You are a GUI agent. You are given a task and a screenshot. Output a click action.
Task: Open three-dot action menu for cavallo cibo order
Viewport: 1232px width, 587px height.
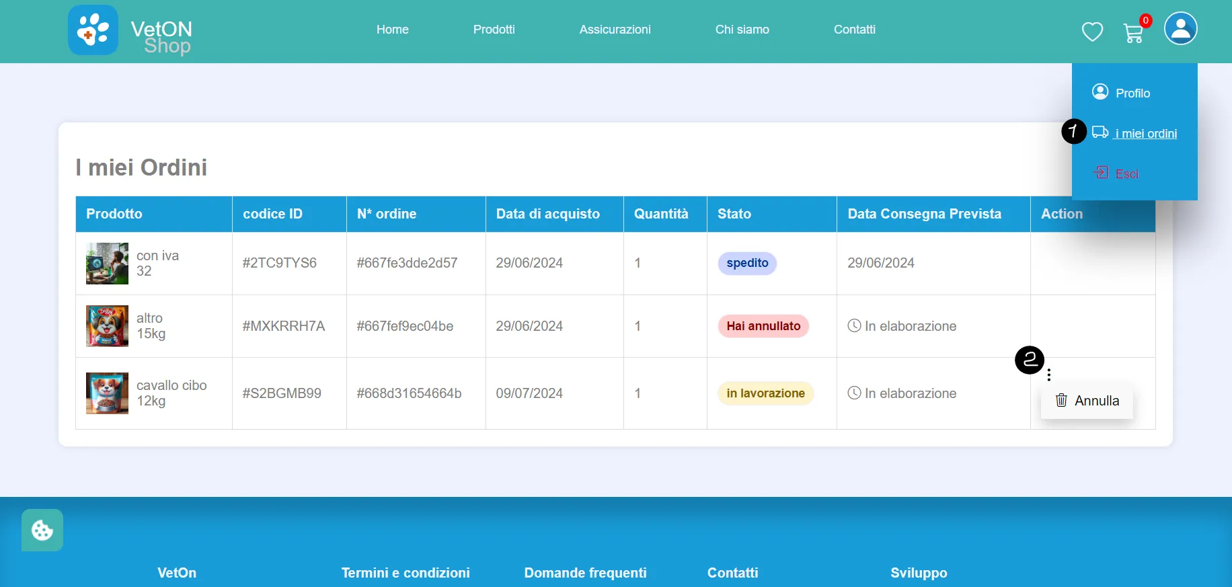[x=1049, y=375]
